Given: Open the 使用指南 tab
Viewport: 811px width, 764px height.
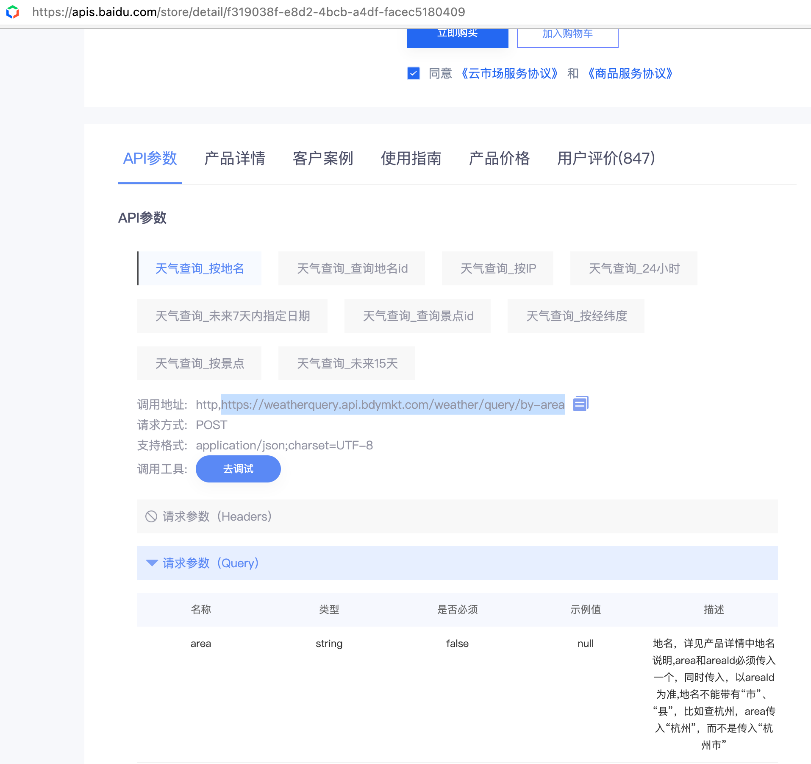Looking at the screenshot, I should pos(411,159).
